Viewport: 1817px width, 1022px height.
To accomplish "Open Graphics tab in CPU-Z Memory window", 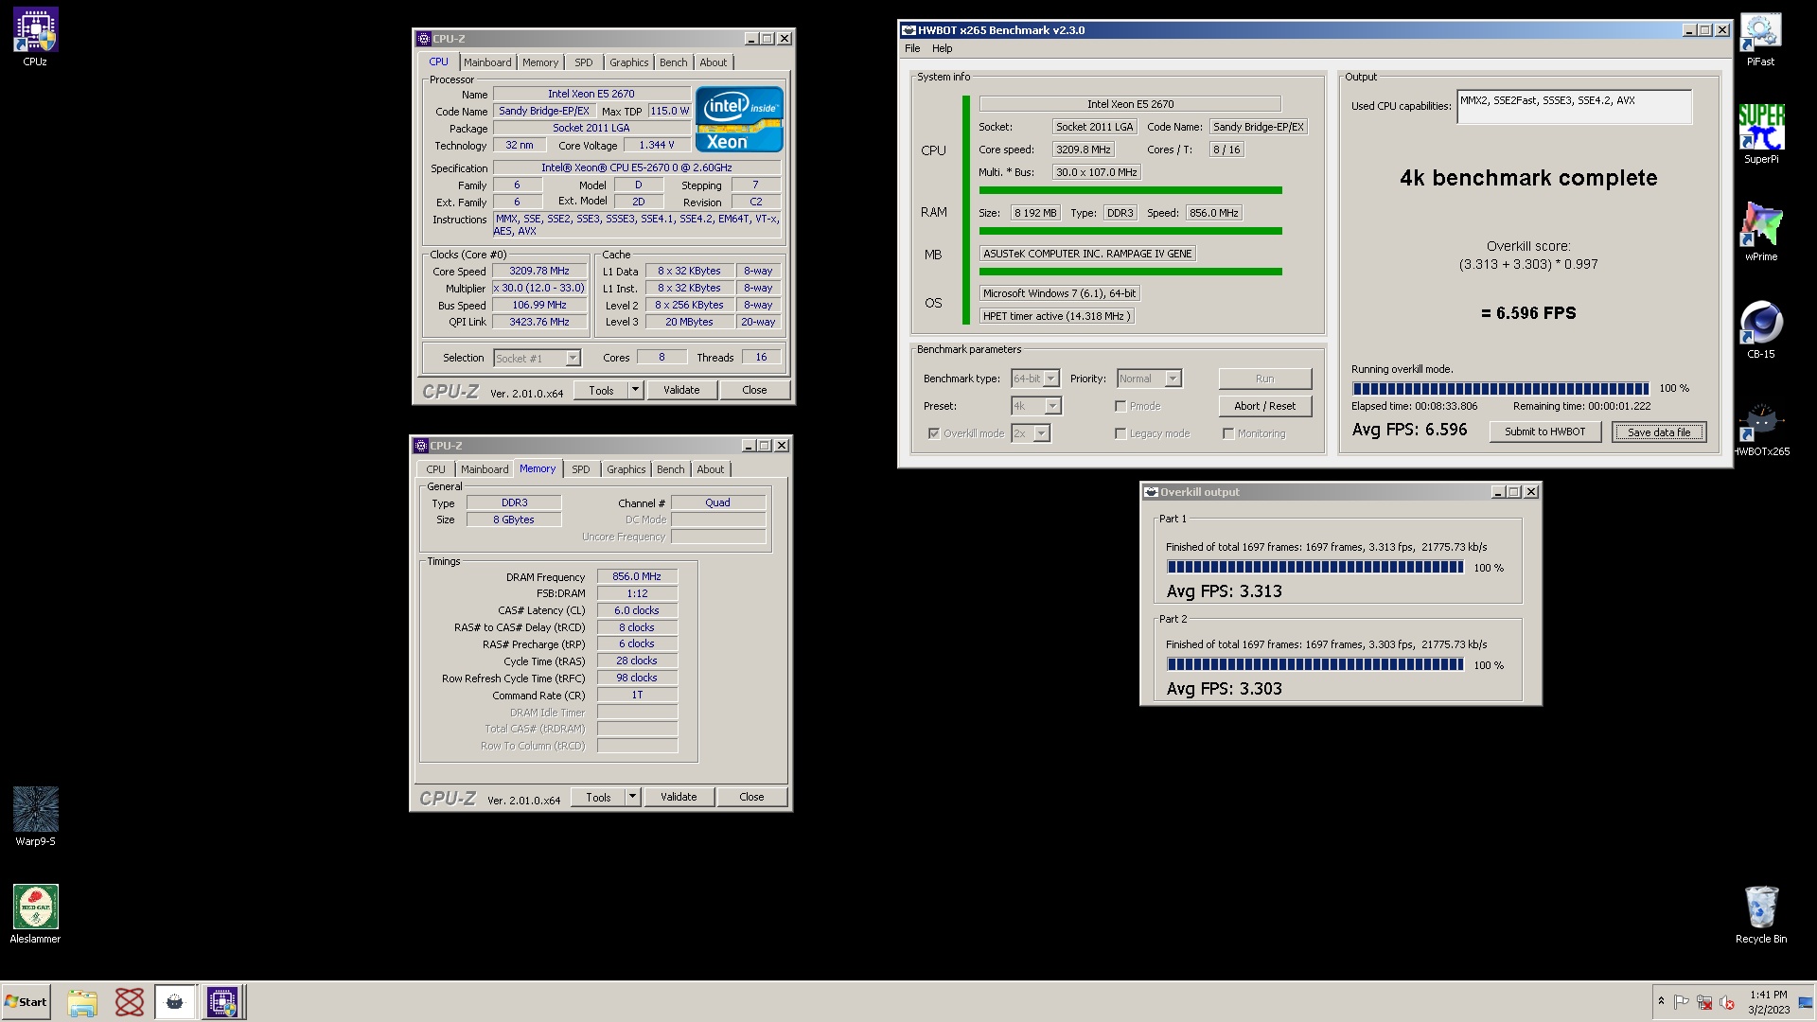I will click(x=626, y=469).
